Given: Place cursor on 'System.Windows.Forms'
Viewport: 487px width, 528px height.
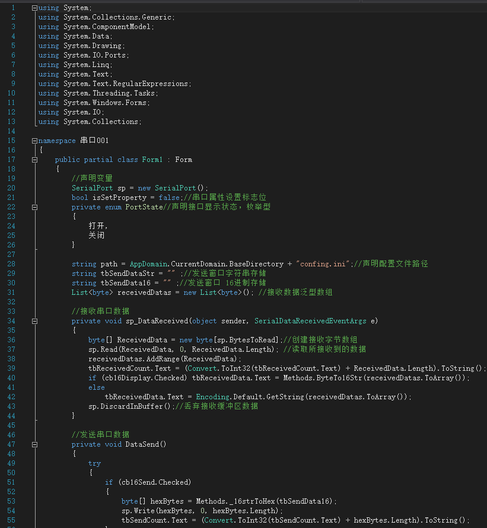Looking at the screenshot, I should coord(105,103).
